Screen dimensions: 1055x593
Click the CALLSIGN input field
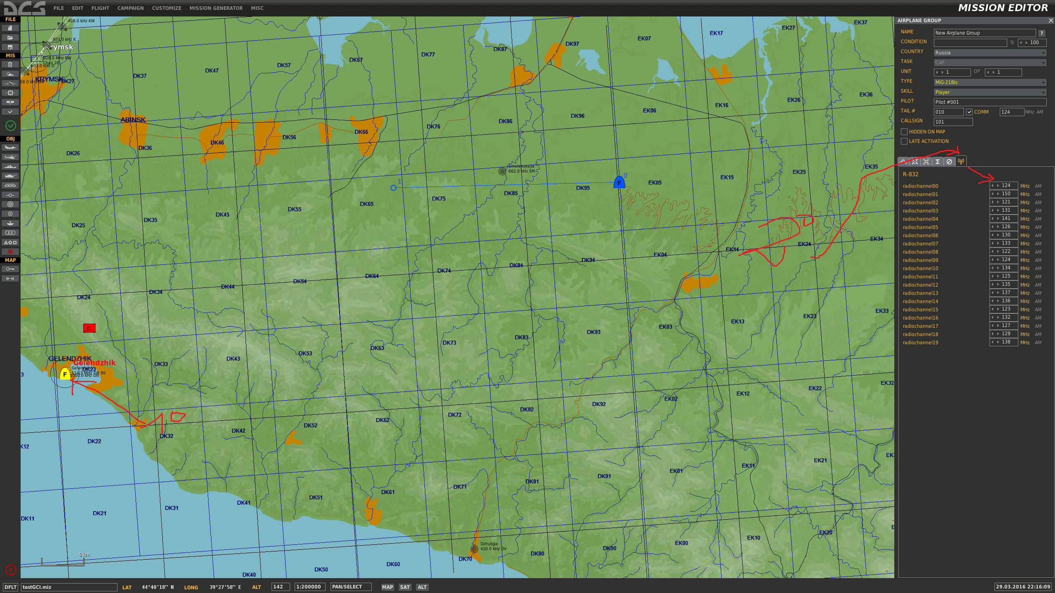tap(953, 122)
